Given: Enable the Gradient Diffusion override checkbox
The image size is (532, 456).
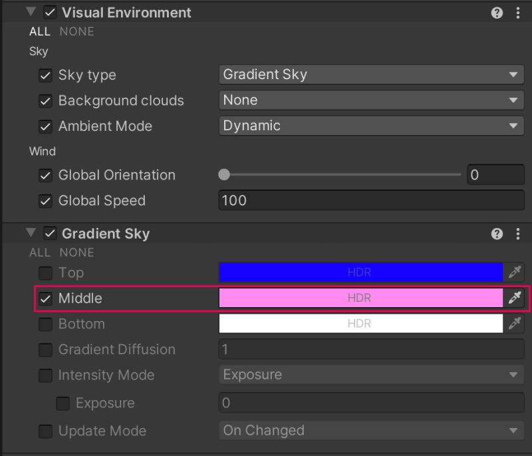Looking at the screenshot, I should point(45,350).
